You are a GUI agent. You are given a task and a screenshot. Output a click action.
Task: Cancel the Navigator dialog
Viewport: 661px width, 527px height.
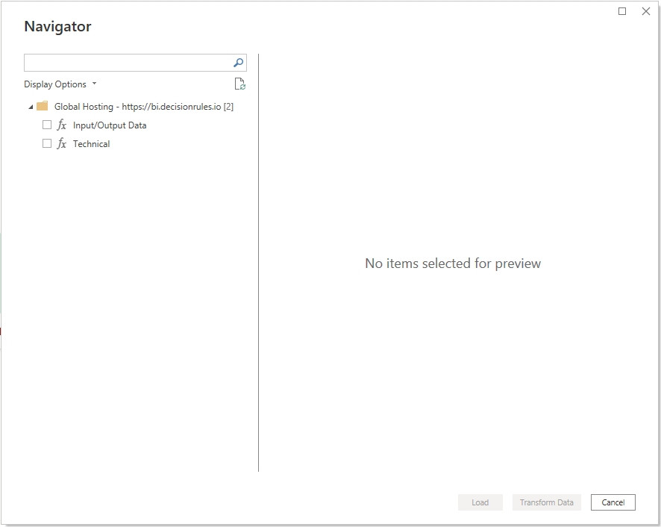click(x=613, y=502)
